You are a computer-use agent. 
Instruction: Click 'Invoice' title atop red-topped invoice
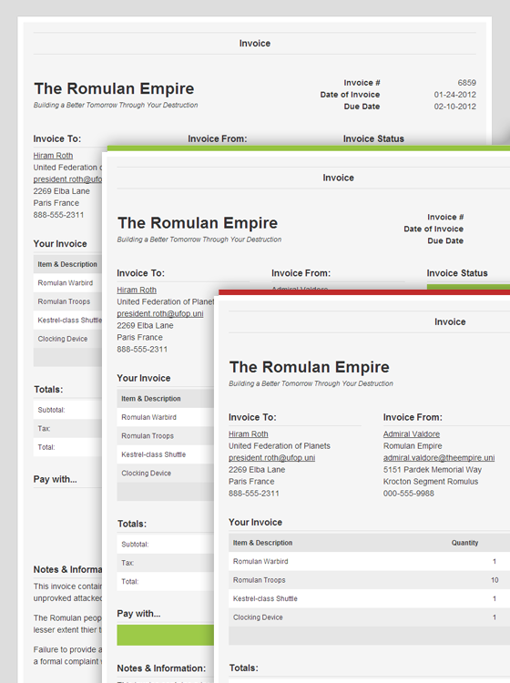[x=450, y=321]
